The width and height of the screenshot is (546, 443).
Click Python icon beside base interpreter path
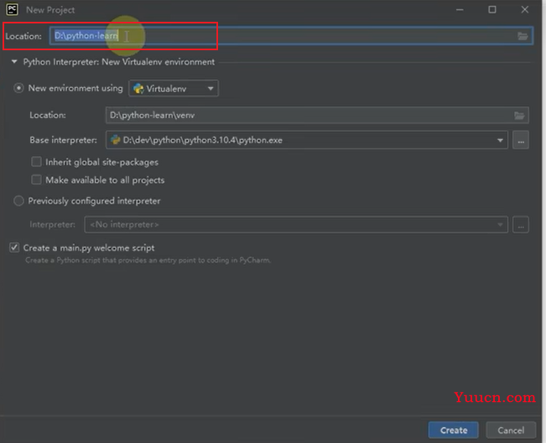tap(115, 140)
